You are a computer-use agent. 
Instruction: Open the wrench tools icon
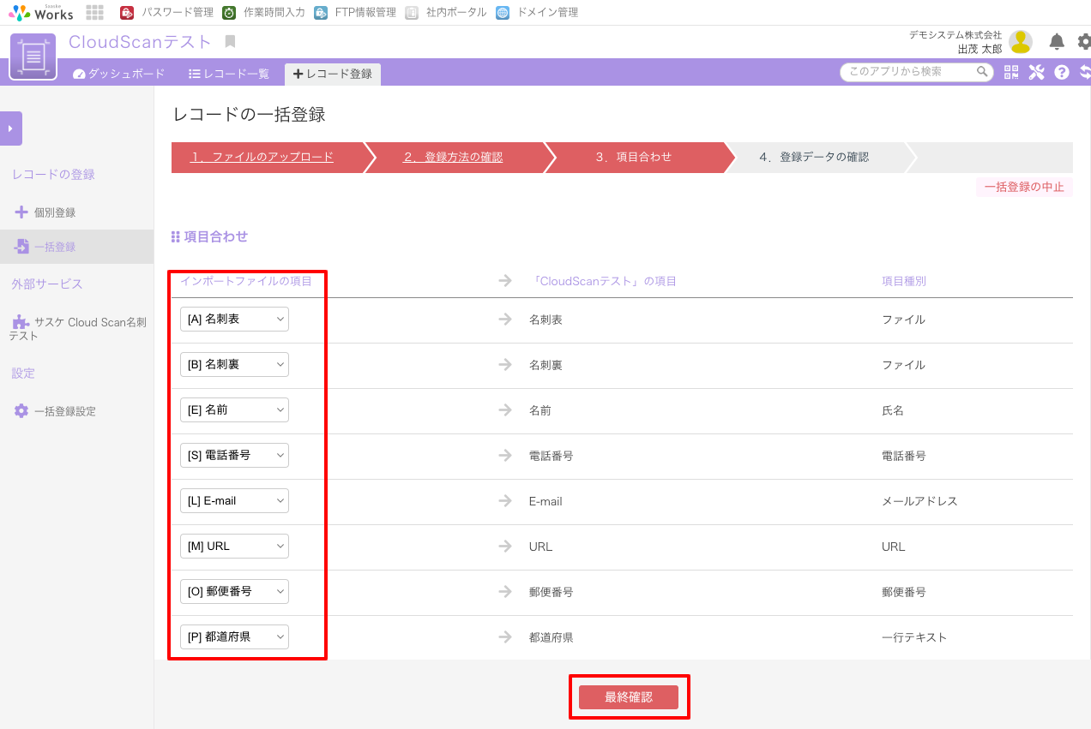coord(1036,73)
